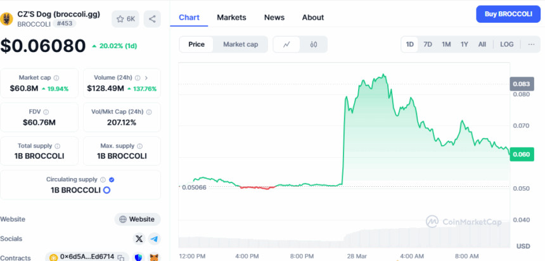Toggle chart to Market cap view
Image resolution: width=545 pixels, height=261 pixels.
point(241,44)
